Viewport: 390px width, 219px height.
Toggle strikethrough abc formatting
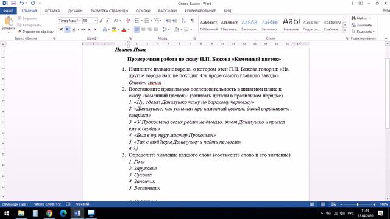pyautogui.click(x=83, y=30)
